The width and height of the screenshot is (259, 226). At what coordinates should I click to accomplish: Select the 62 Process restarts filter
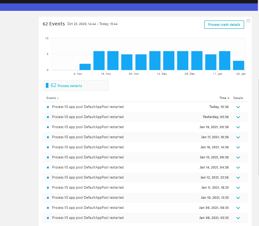point(76,86)
